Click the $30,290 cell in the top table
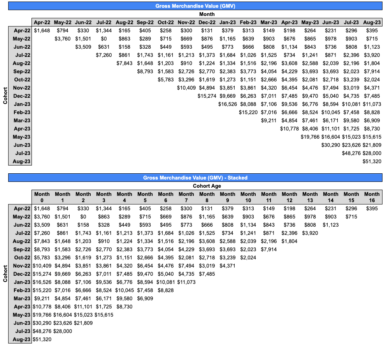Image resolution: width=386 pixels, height=347 pixels. coord(331,145)
